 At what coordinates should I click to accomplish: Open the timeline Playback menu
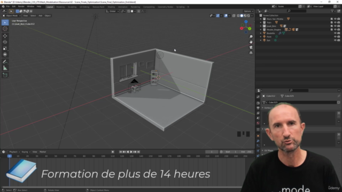pos(14,151)
